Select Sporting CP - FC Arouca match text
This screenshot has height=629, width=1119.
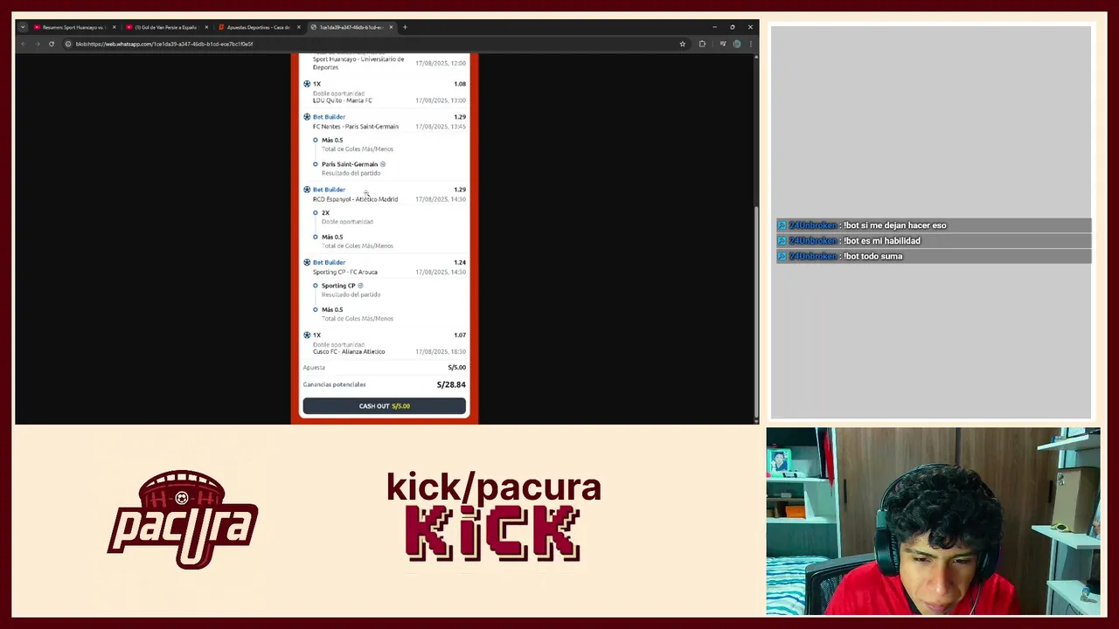coord(345,272)
